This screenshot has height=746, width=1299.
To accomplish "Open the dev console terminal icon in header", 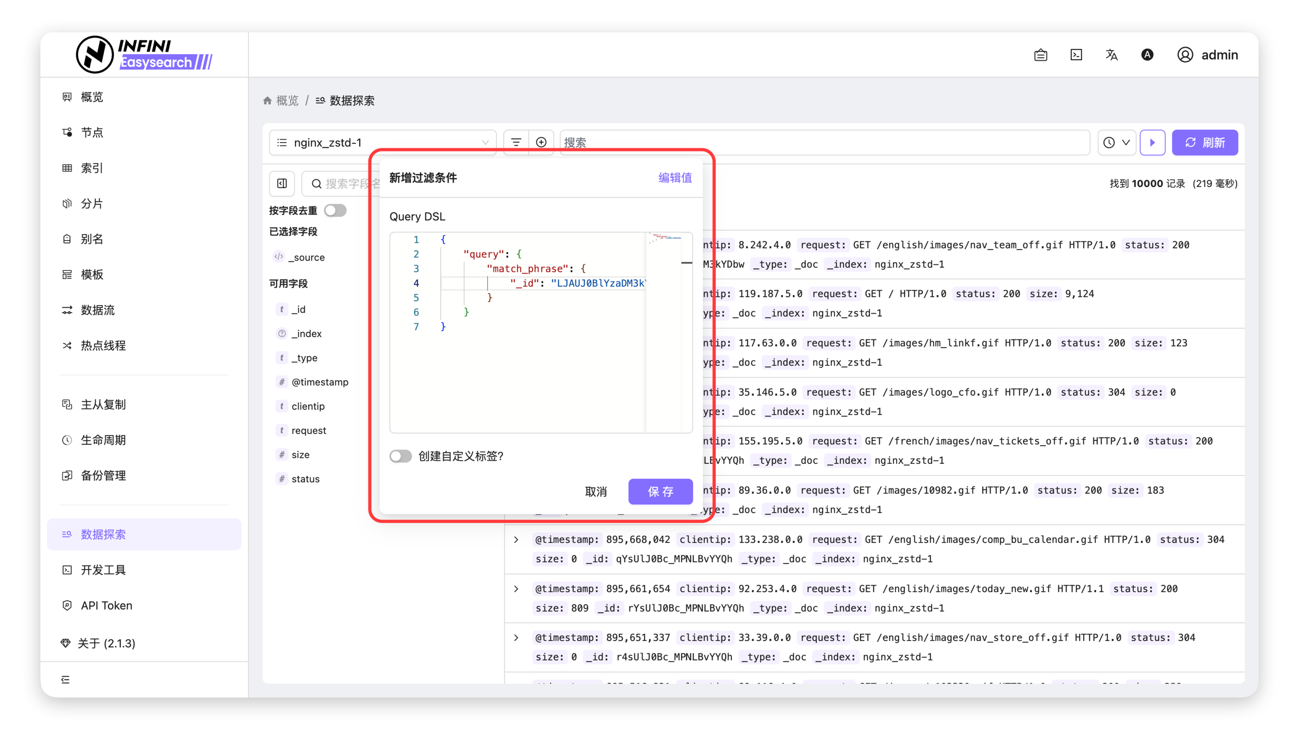I will coord(1076,55).
